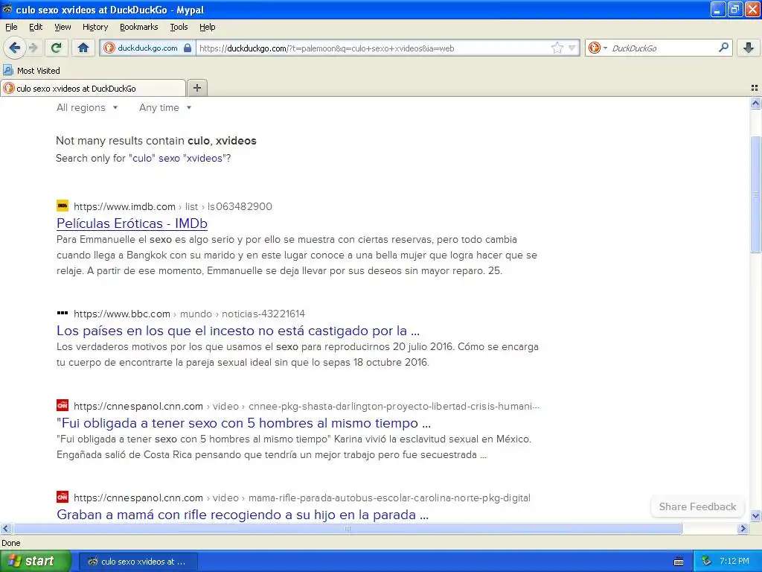Click the vertical scrollbar up arrow
The image size is (762, 572).
coord(755,103)
